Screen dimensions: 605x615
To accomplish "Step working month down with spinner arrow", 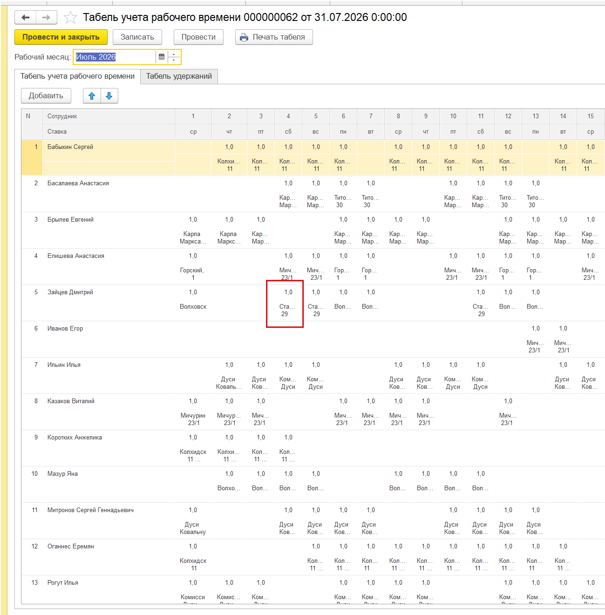I will pyautogui.click(x=174, y=60).
